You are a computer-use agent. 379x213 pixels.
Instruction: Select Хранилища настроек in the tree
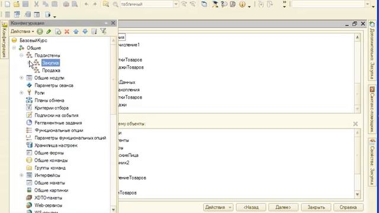pyautogui.click(x=56, y=145)
